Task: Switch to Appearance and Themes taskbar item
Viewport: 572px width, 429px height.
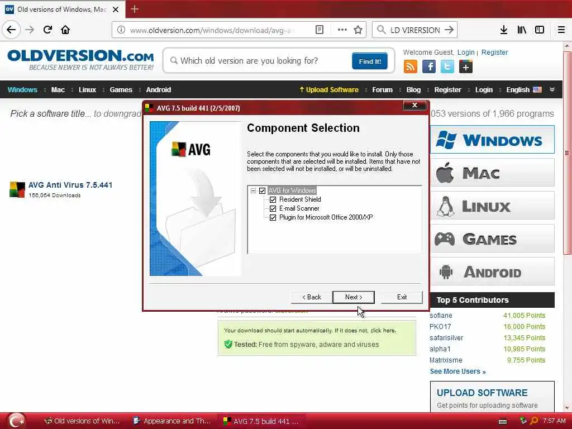Action: coord(172,421)
